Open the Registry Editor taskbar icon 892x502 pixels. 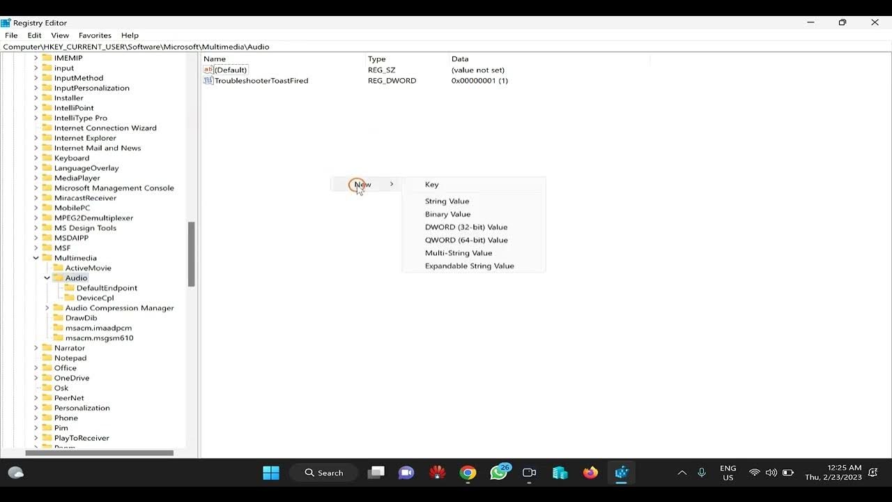pos(622,473)
